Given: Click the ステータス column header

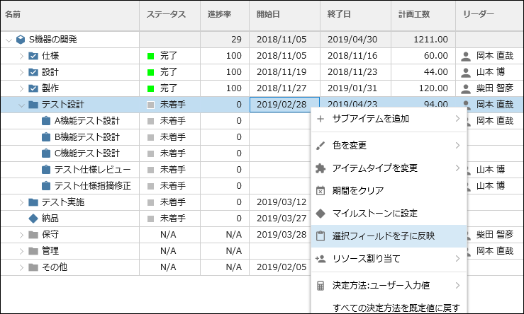Looking at the screenshot, I should (166, 14).
